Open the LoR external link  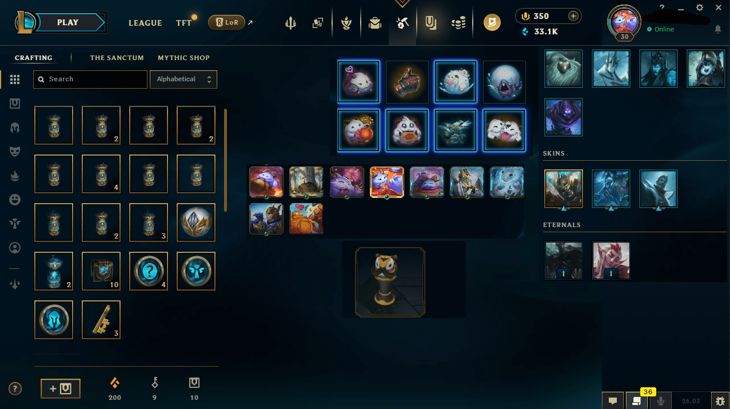coord(231,23)
